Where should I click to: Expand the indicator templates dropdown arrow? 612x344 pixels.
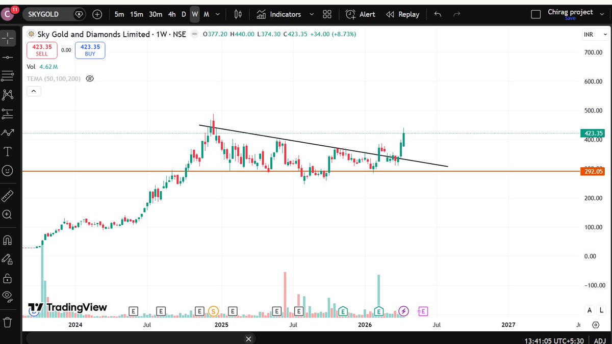click(312, 14)
